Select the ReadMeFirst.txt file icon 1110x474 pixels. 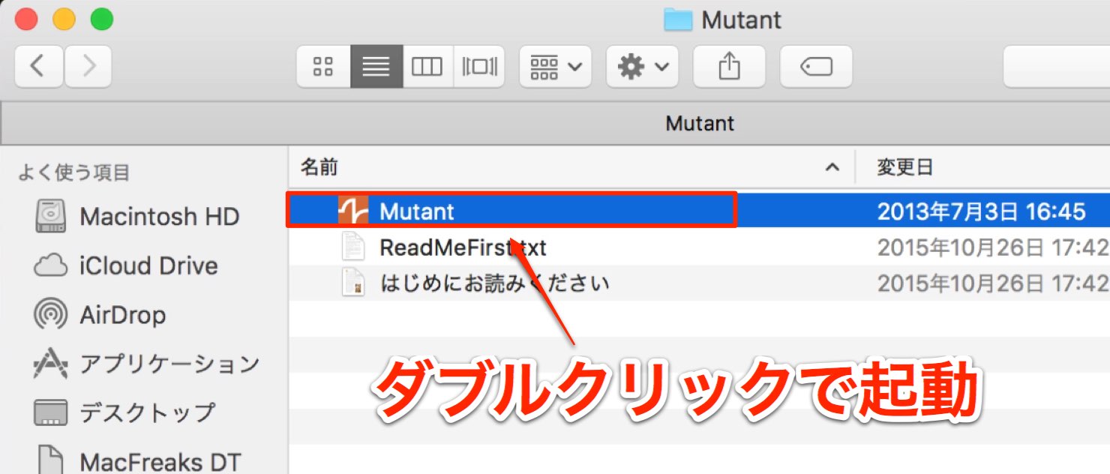click(x=353, y=247)
